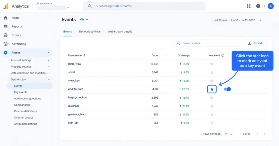Screen dimensions: 279x146
Task: Click the Home house icon in sidebar
Action: pyautogui.click(x=5, y=18)
